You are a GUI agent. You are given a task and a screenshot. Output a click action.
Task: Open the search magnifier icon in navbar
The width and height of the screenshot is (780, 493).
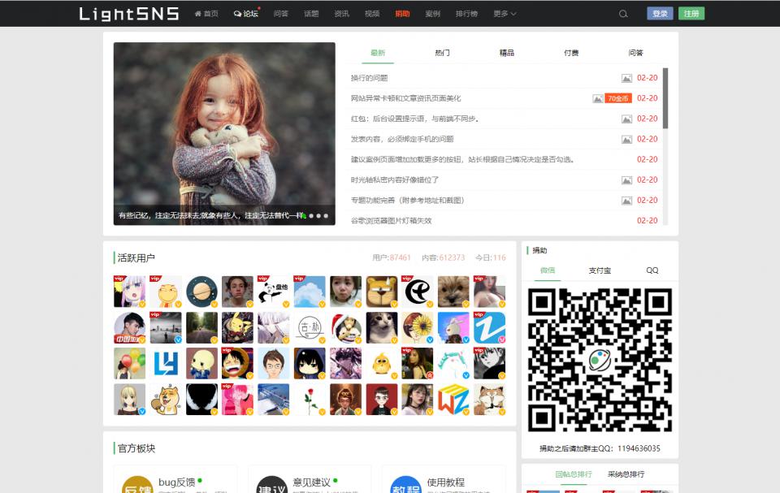(623, 14)
